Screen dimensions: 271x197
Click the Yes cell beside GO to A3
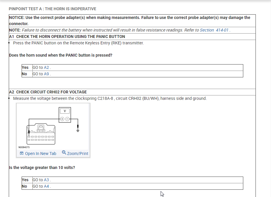27,180
